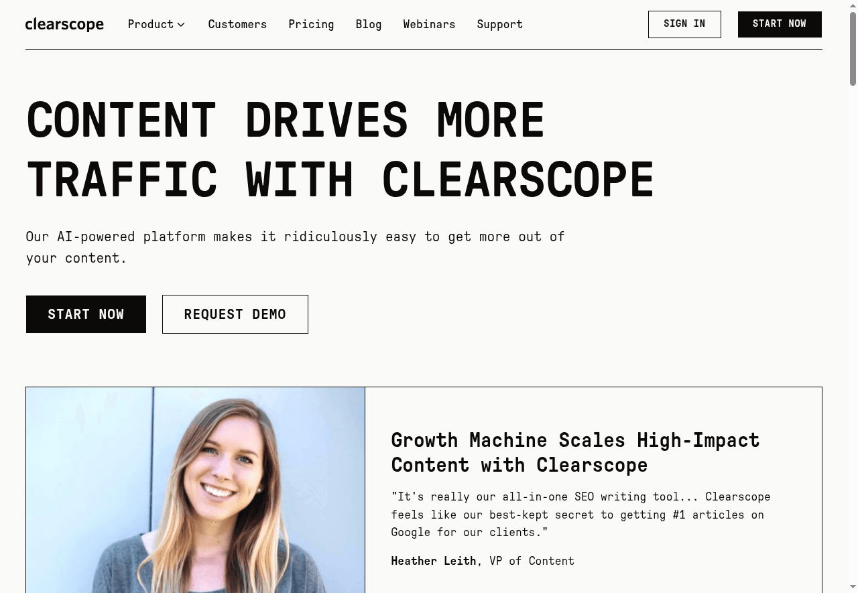Click the SIGN IN button

pyautogui.click(x=684, y=24)
